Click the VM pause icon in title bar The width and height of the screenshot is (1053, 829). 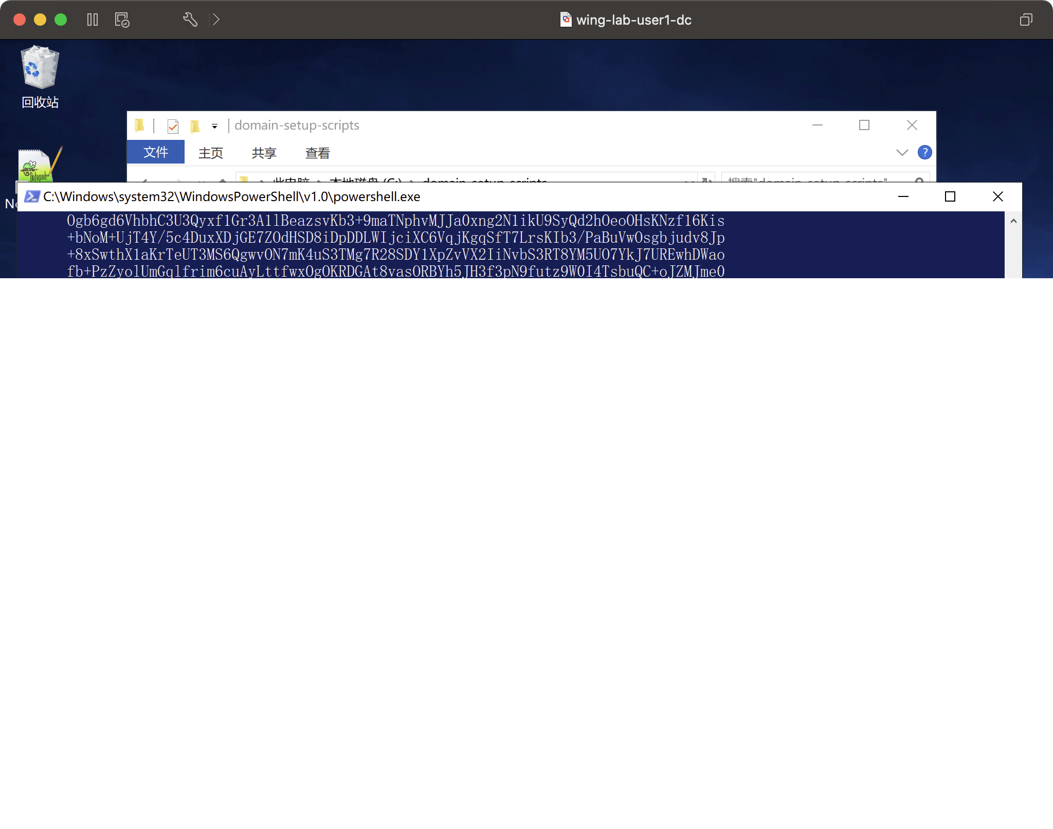[x=93, y=20]
